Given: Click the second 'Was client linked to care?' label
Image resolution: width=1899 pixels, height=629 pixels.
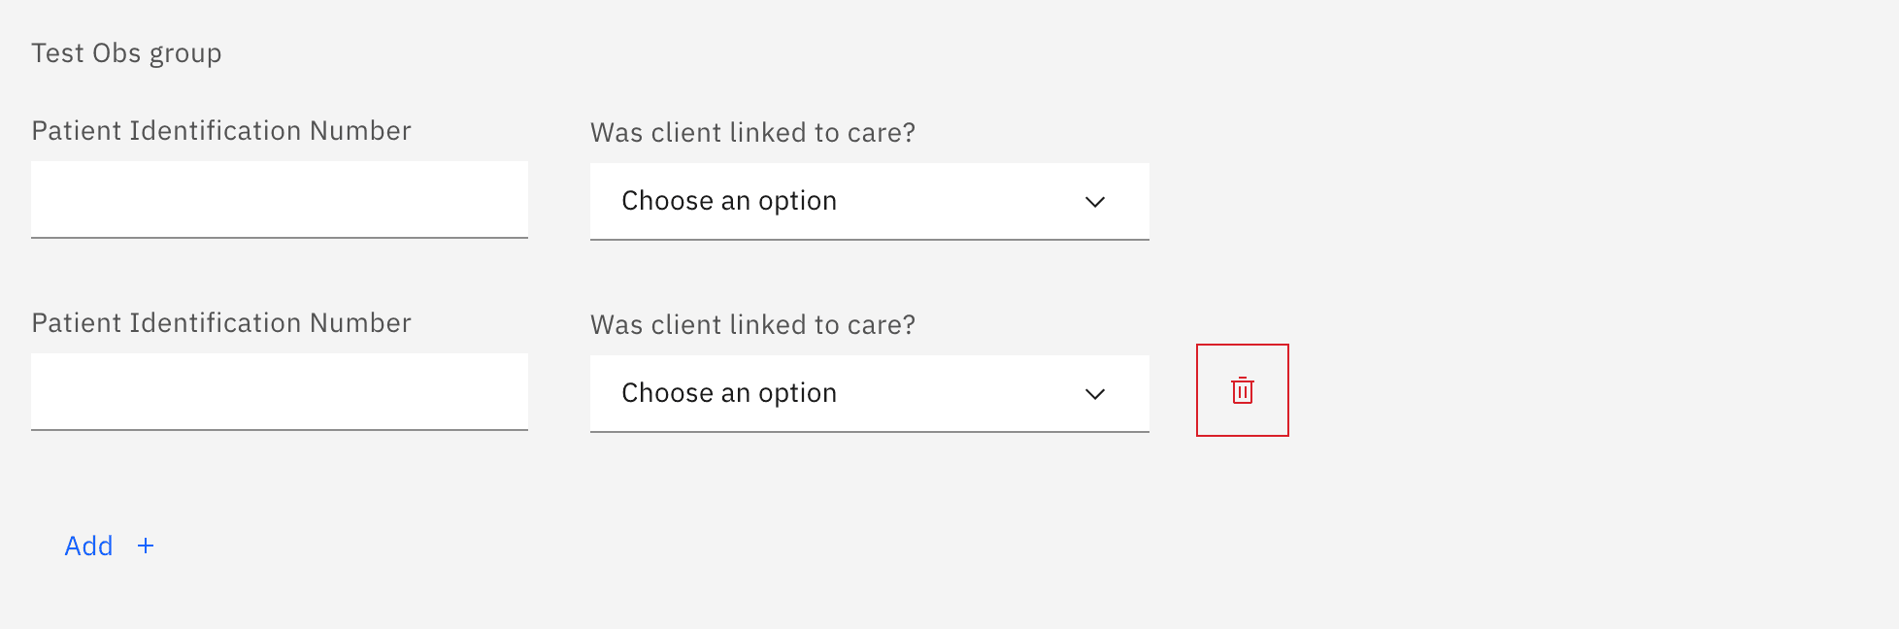Looking at the screenshot, I should [752, 324].
